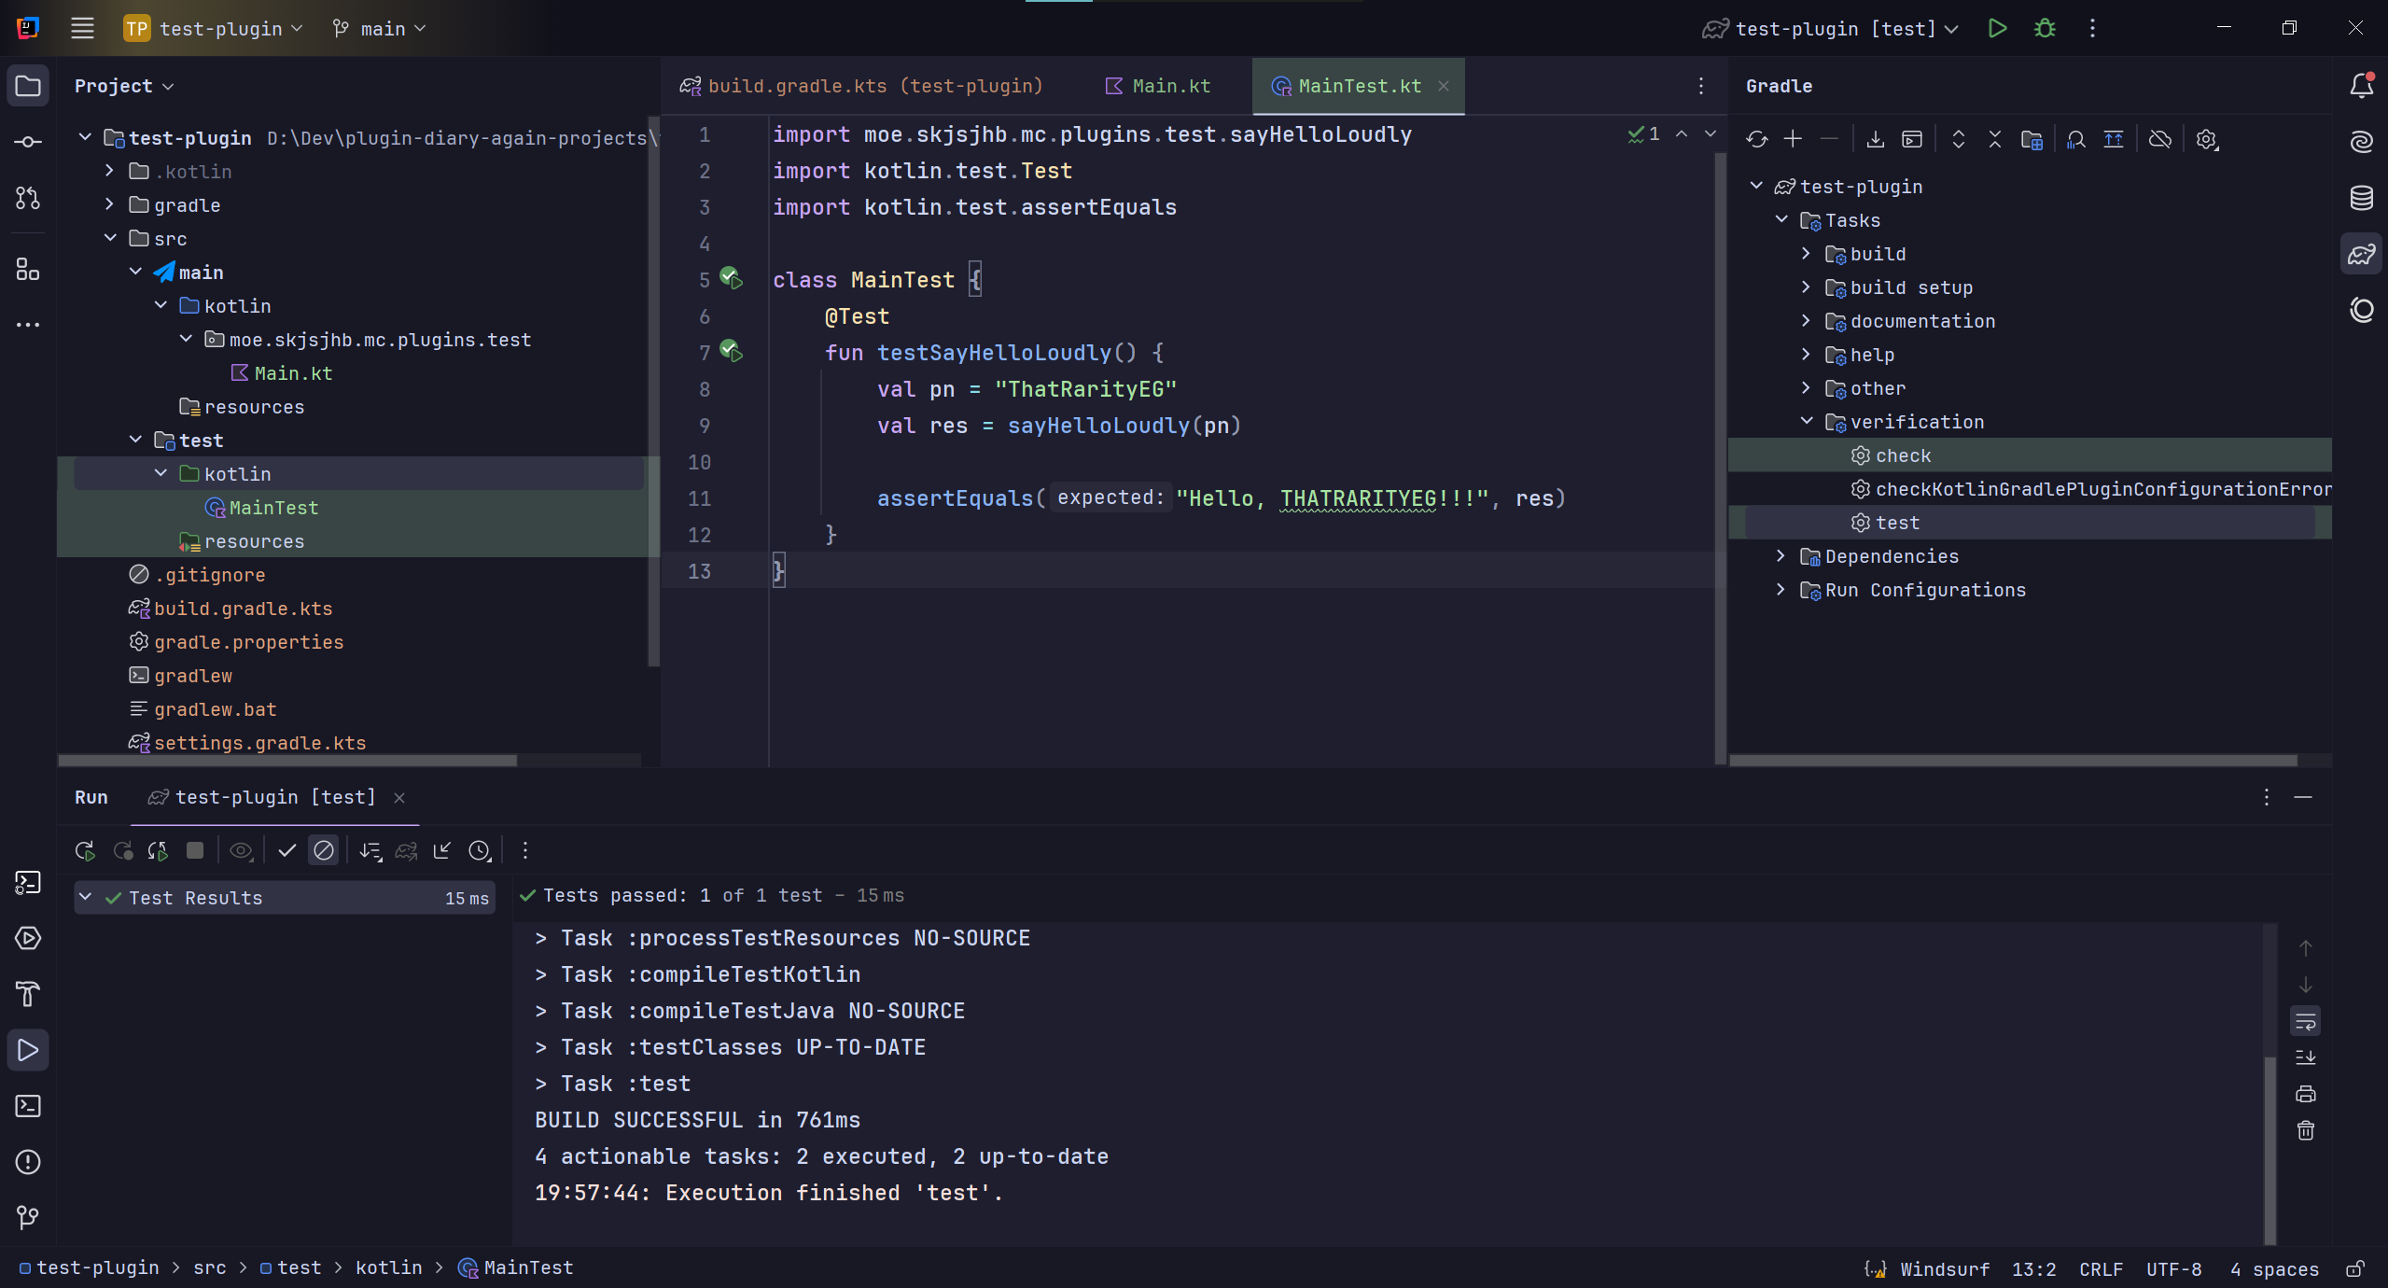Viewport: 2388px width, 1288px height.
Task: Open the Commit tool window icon
Action: pyautogui.click(x=28, y=142)
